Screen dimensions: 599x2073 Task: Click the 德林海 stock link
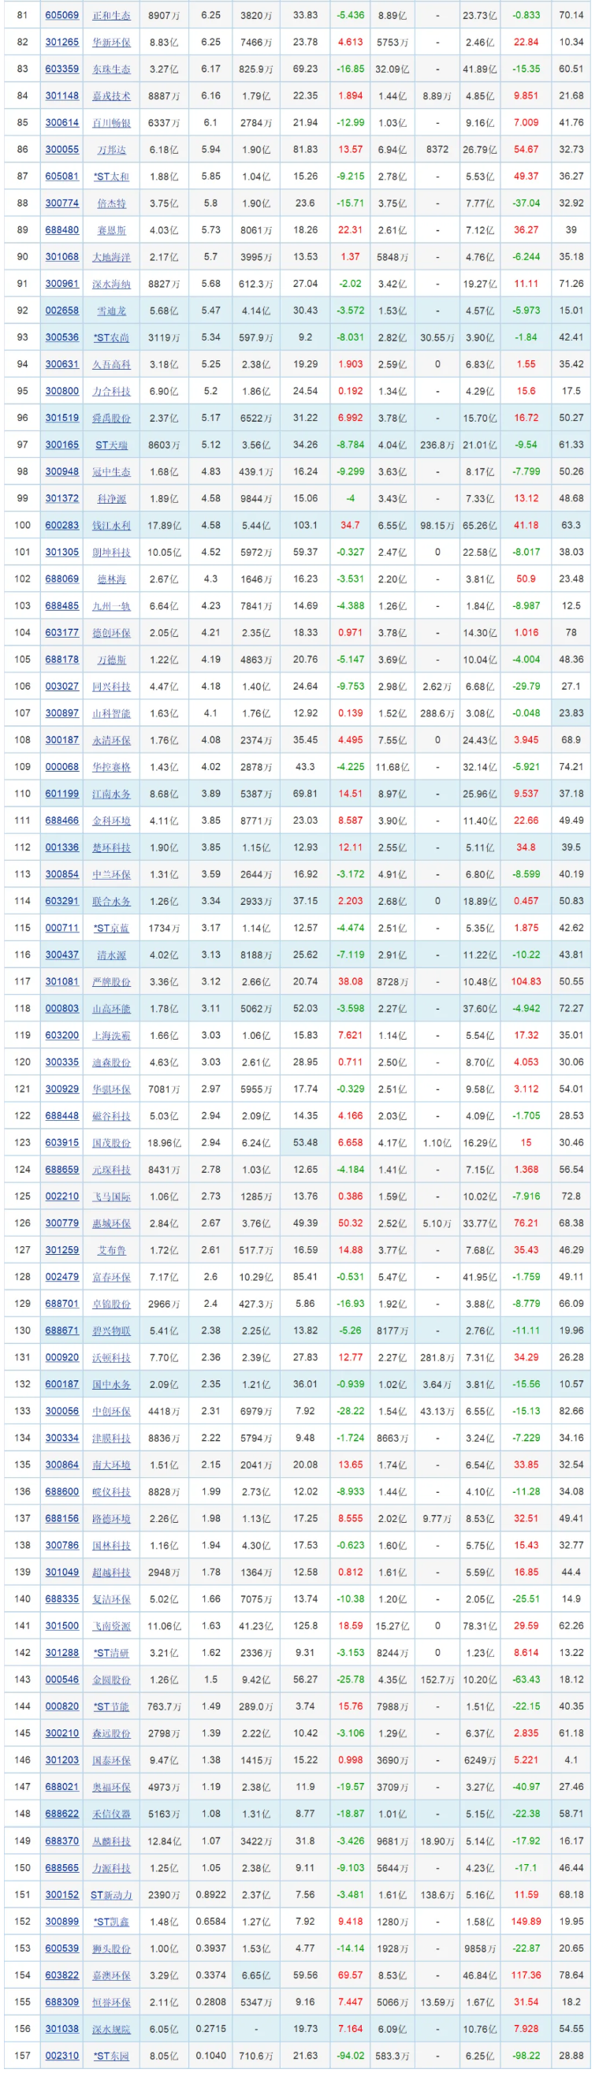coord(111,579)
